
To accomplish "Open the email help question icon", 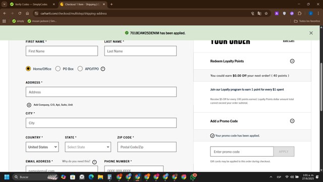I will 94,162.
